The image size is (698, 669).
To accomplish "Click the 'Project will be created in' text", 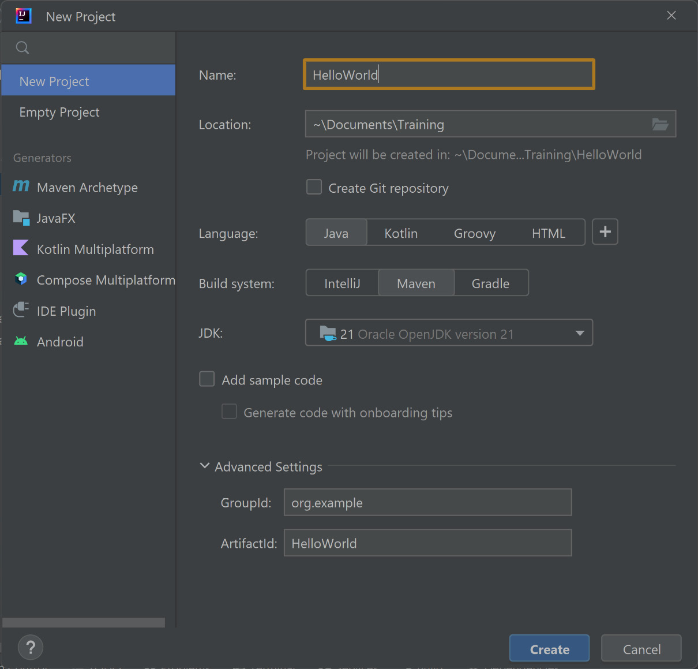I will coord(474,155).
